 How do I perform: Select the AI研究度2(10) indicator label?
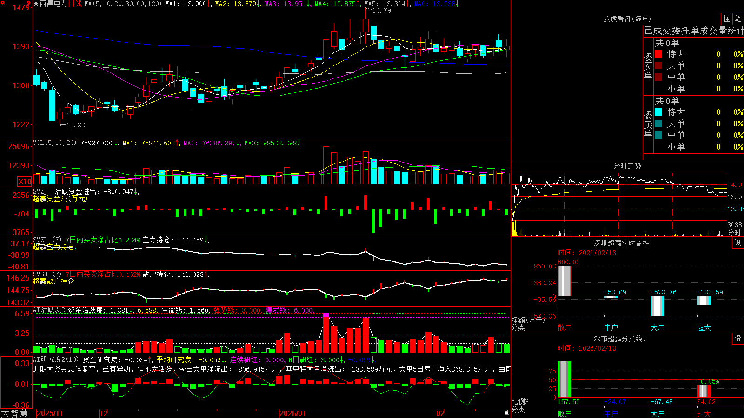pyautogui.click(x=56, y=359)
